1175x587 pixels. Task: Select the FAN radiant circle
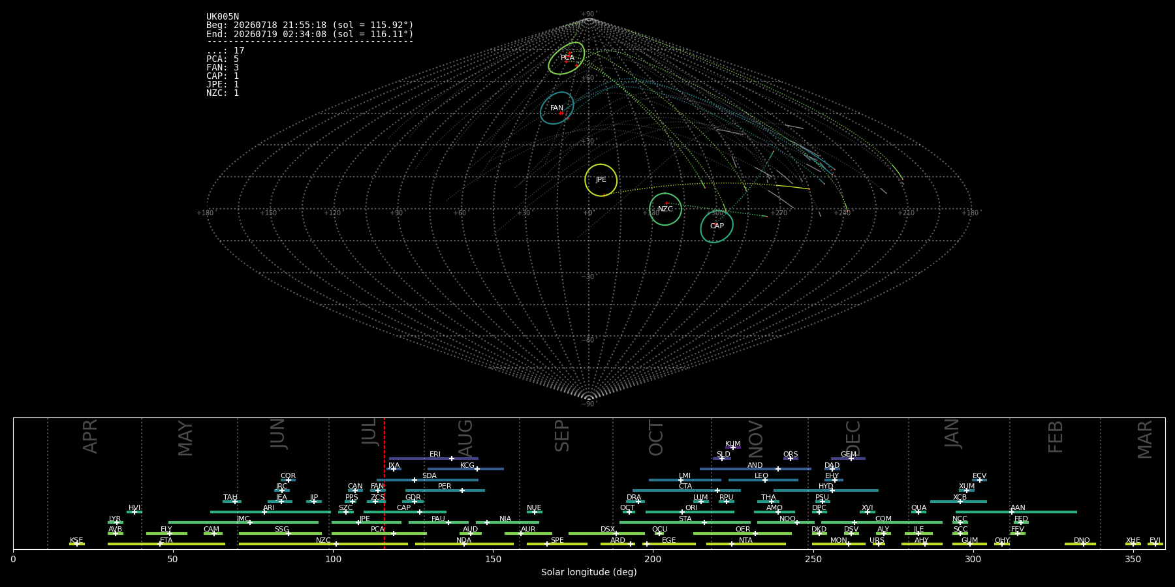coord(557,108)
